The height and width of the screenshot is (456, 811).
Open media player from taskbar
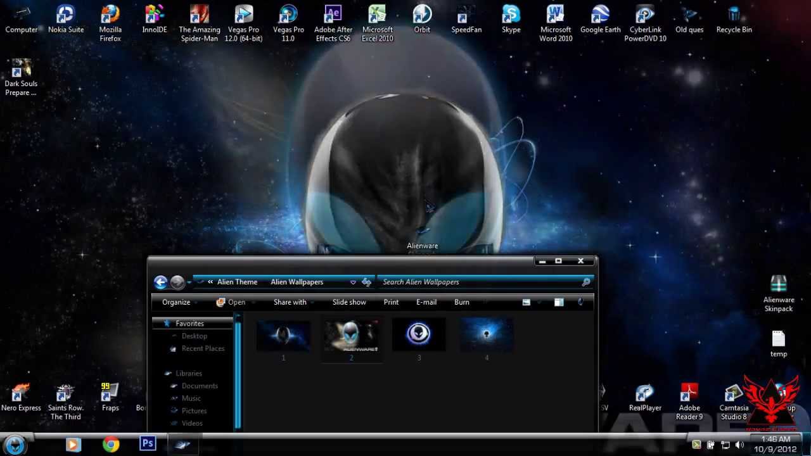point(73,445)
